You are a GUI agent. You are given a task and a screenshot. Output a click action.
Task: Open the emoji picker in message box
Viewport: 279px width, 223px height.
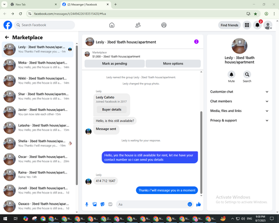coord(190,204)
